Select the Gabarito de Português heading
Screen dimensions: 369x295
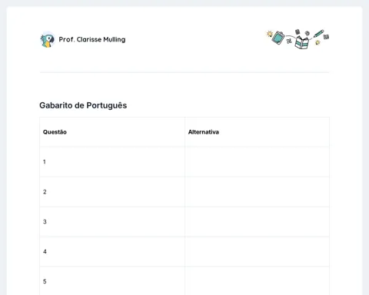point(83,105)
